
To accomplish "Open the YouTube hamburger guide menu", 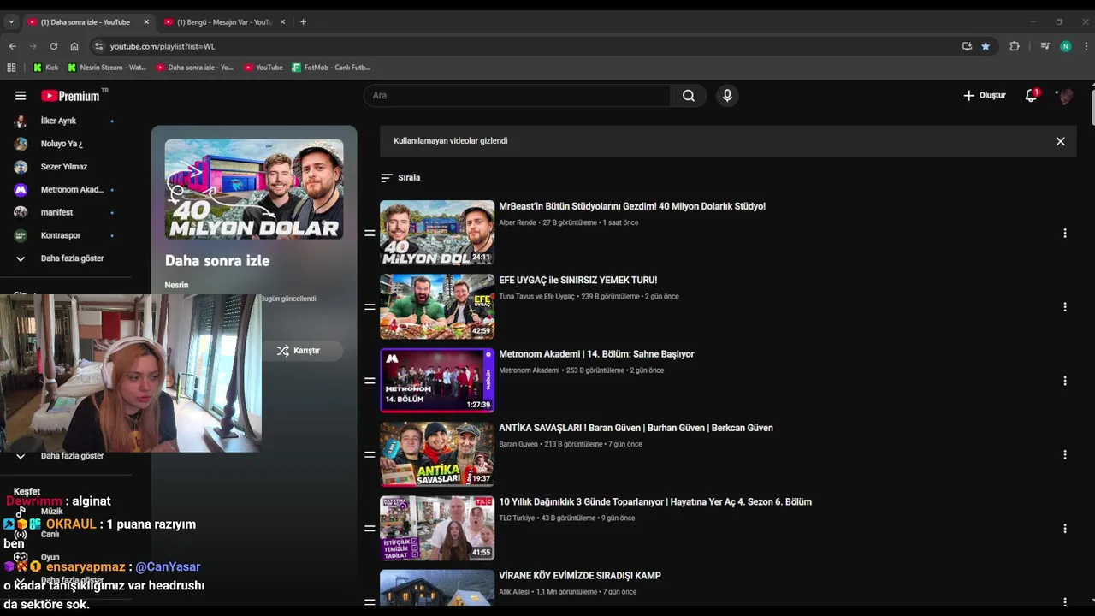I will (x=21, y=96).
